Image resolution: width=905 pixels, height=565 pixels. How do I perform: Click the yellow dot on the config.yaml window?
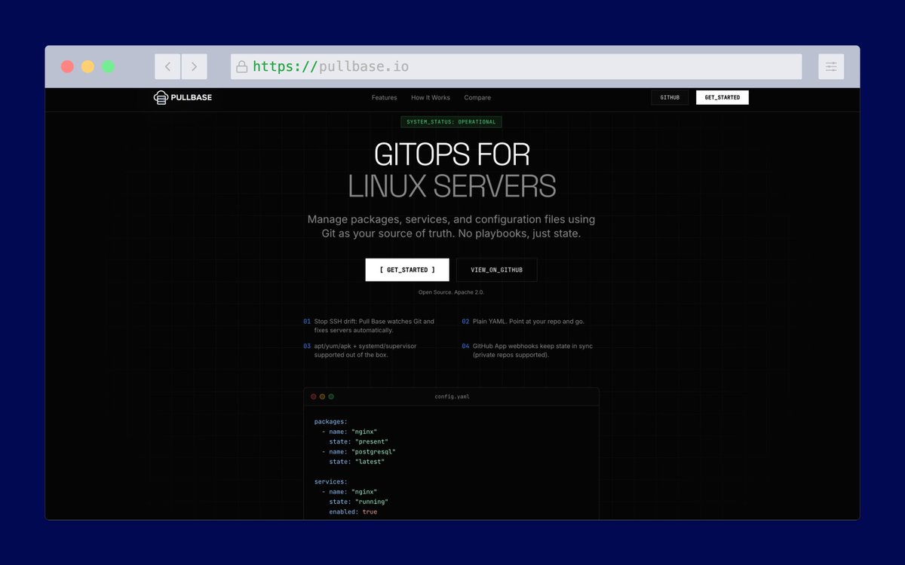(x=321, y=395)
